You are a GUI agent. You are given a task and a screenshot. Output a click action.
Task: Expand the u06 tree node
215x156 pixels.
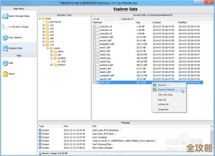[x=44, y=38]
